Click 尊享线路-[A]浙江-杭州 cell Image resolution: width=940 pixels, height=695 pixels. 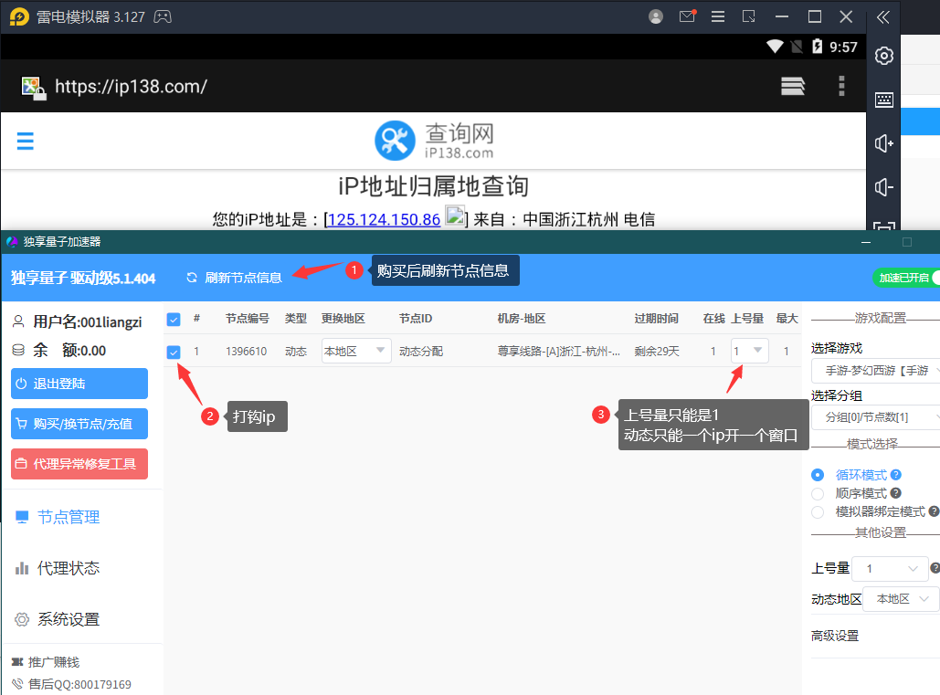(559, 352)
